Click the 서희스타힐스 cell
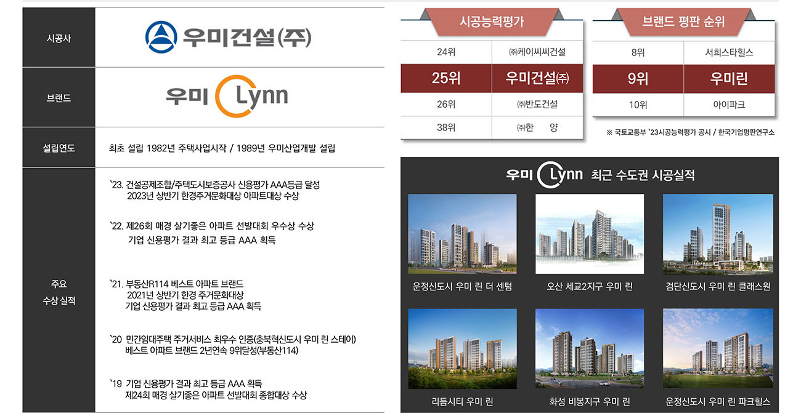The height and width of the screenshot is (416, 801). point(729,52)
